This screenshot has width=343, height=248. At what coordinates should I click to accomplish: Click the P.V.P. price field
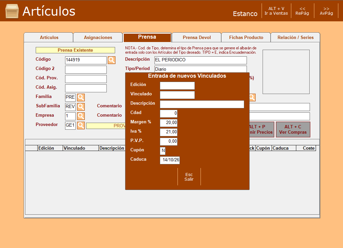coord(168,142)
